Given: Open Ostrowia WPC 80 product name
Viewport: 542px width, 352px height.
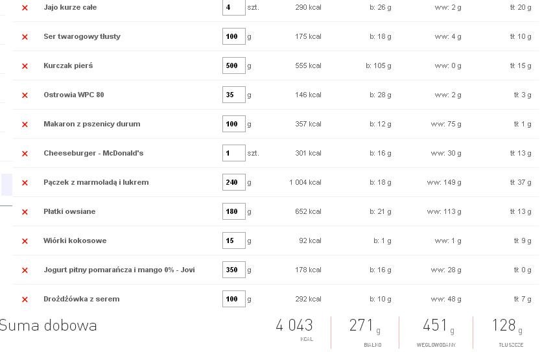Looking at the screenshot, I should [74, 95].
